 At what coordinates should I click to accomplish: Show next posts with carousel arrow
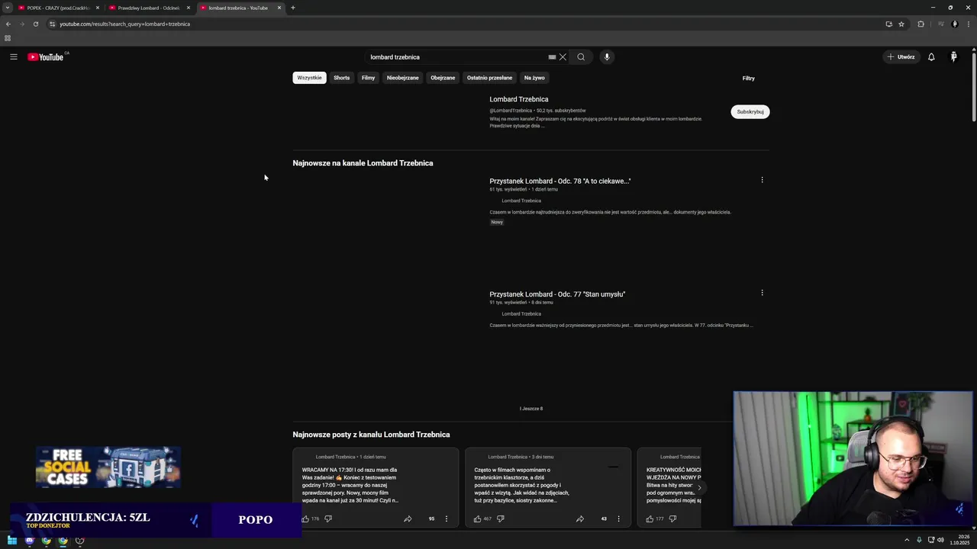(x=699, y=488)
